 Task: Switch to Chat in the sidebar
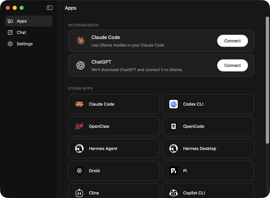(28, 32)
